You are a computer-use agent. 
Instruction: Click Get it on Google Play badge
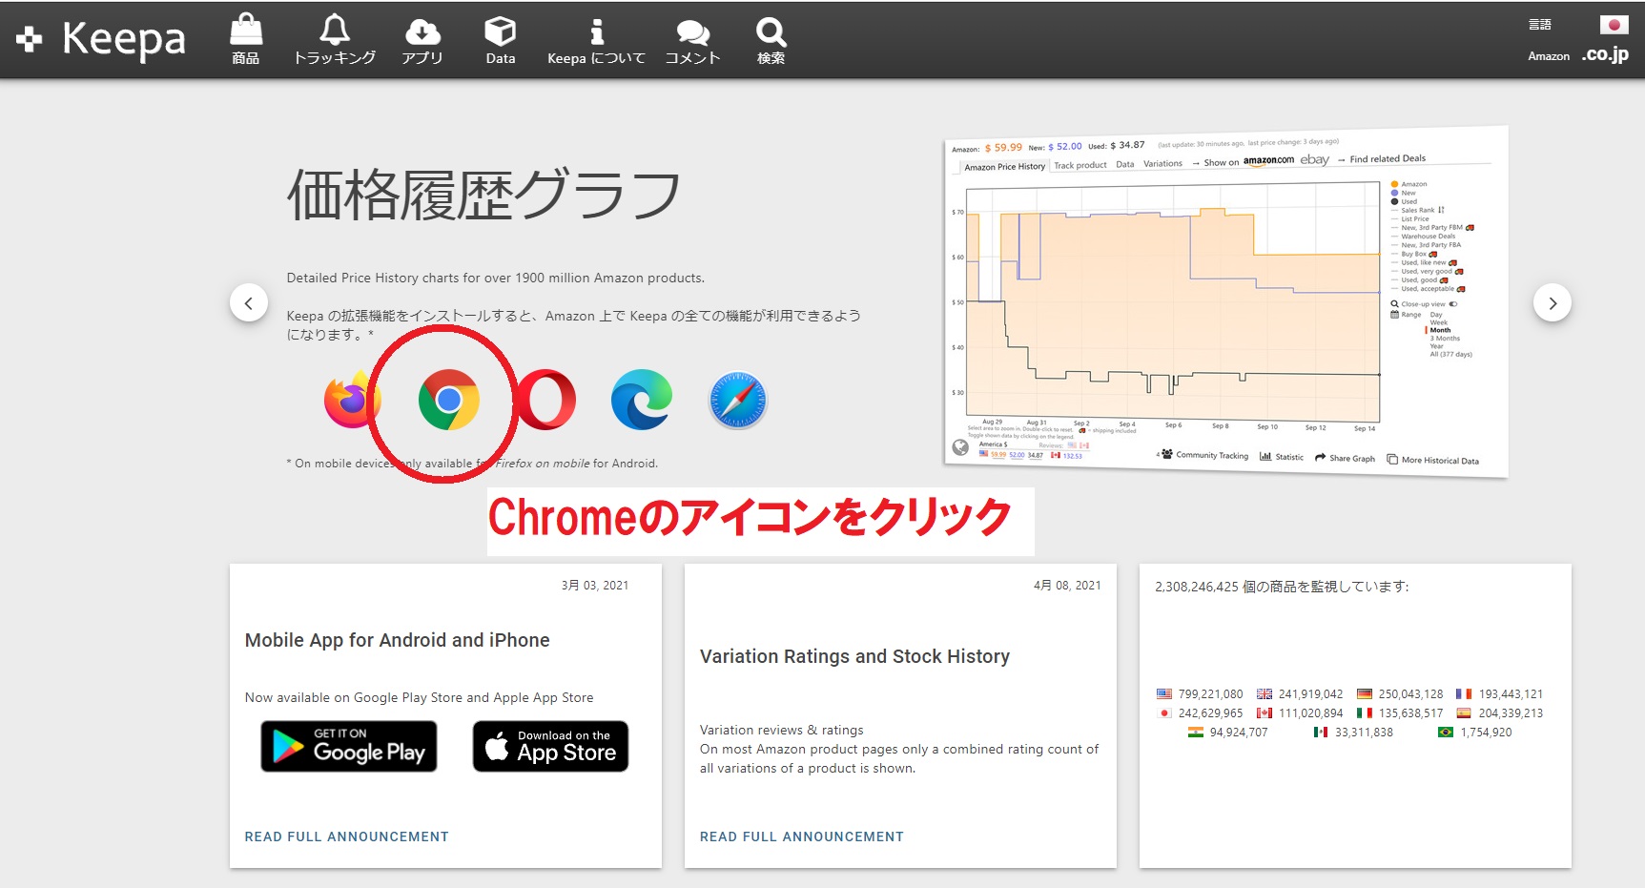pyautogui.click(x=349, y=746)
